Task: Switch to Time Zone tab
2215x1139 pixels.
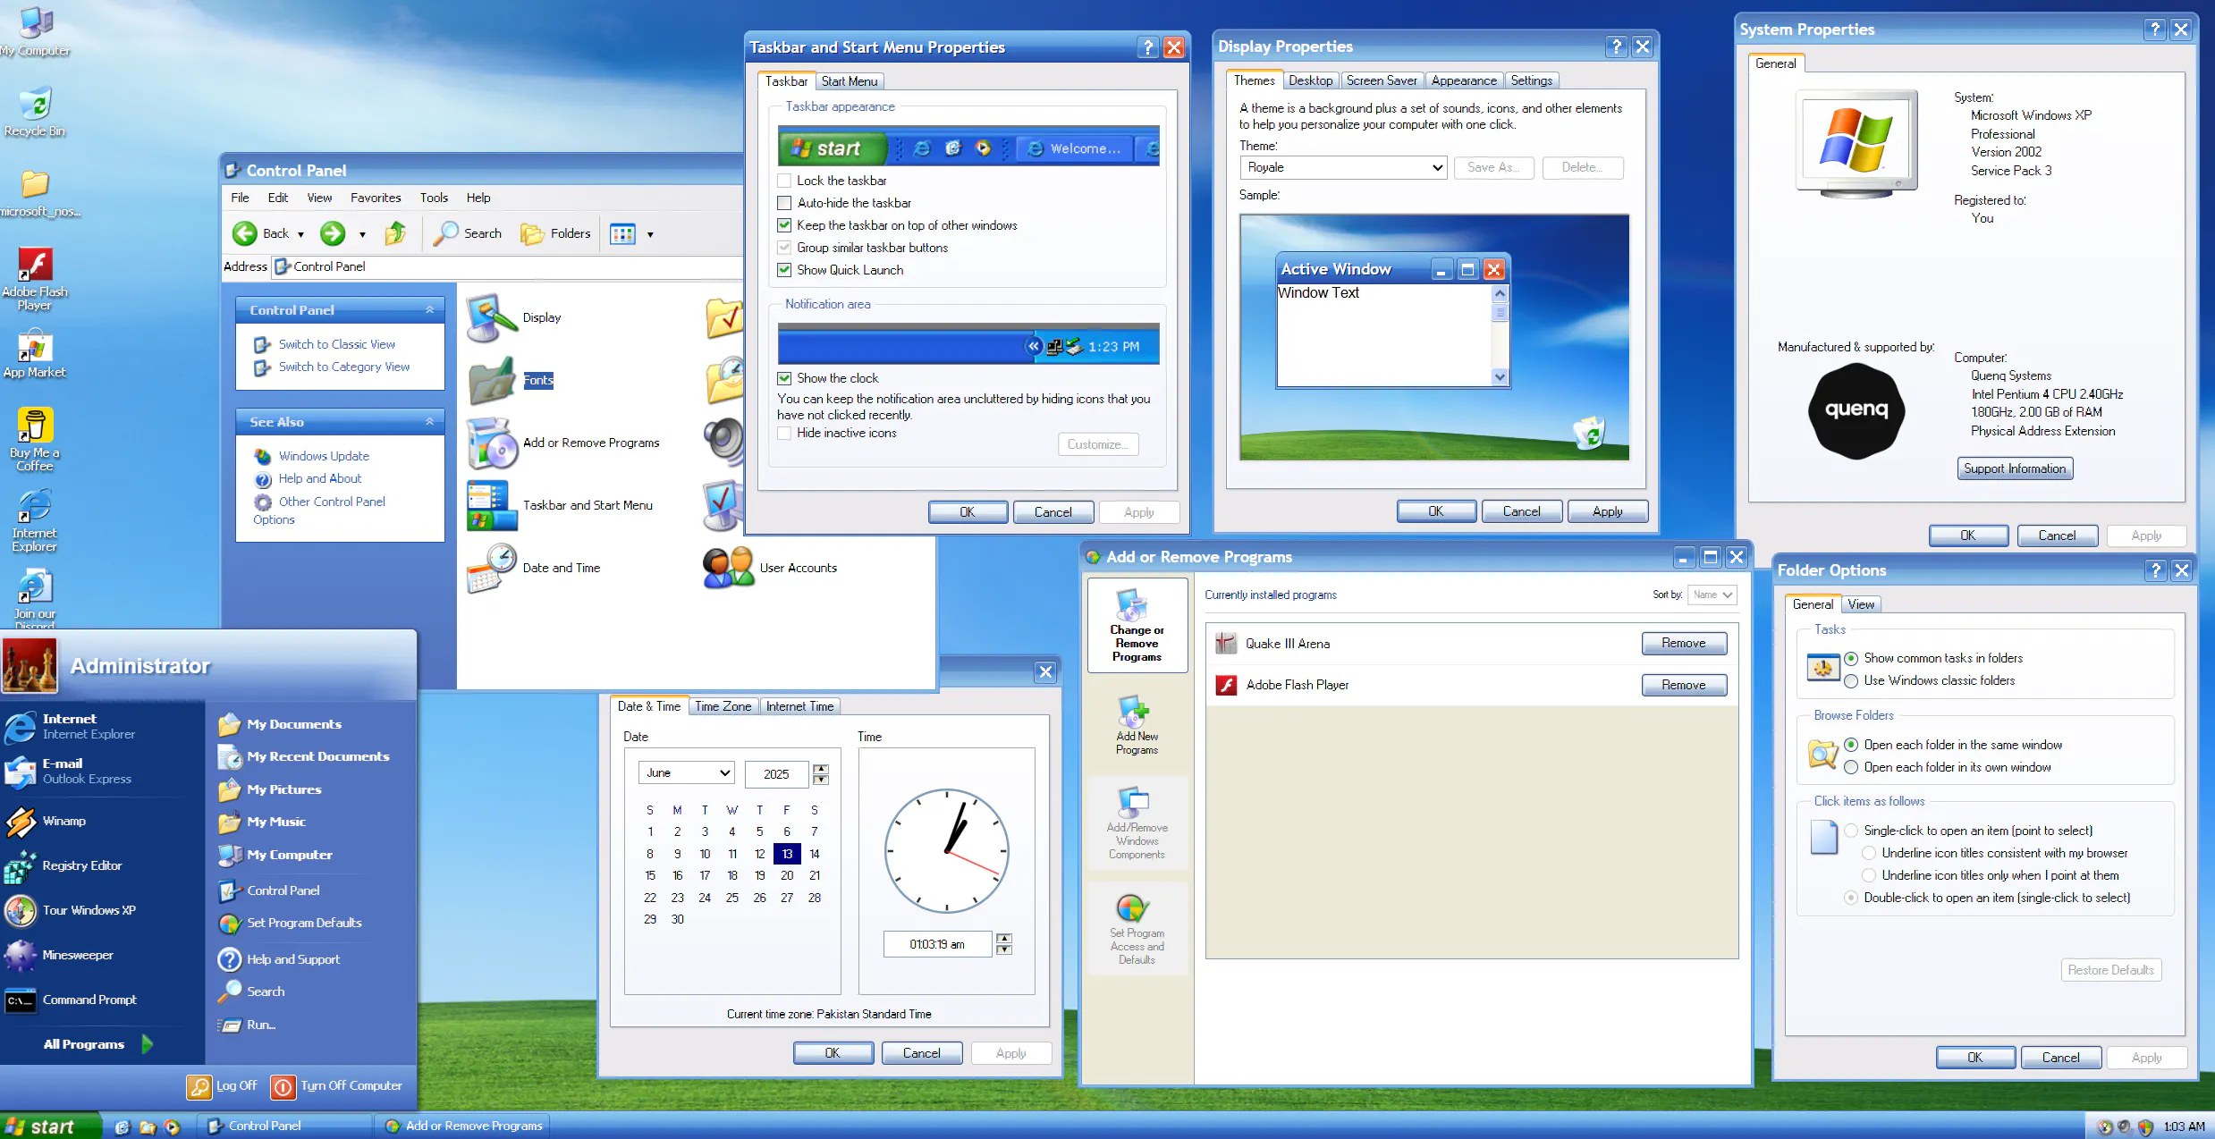Action: point(723,706)
